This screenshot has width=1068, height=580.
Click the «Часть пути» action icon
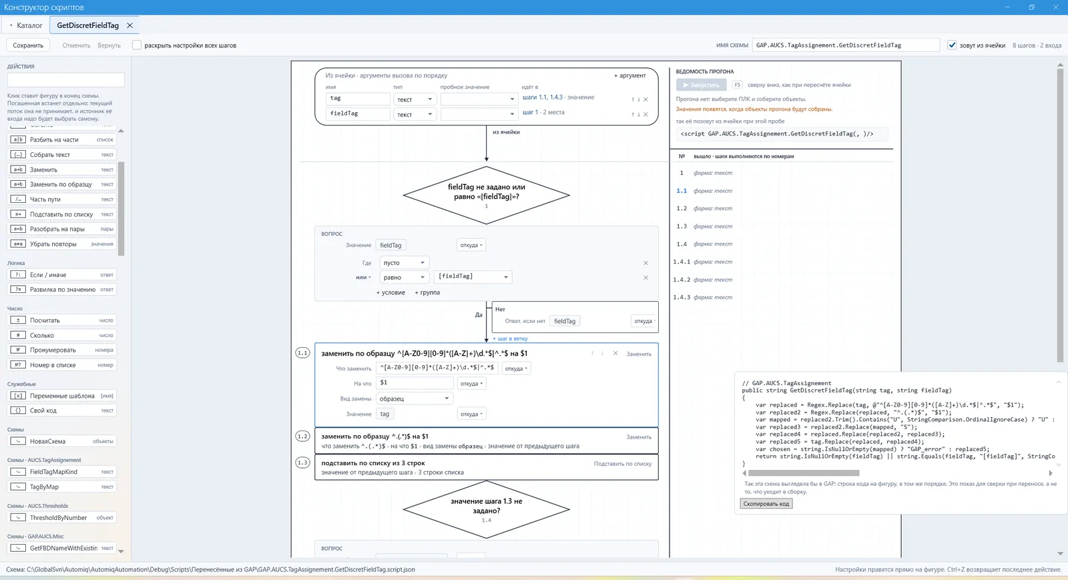[x=19, y=200]
